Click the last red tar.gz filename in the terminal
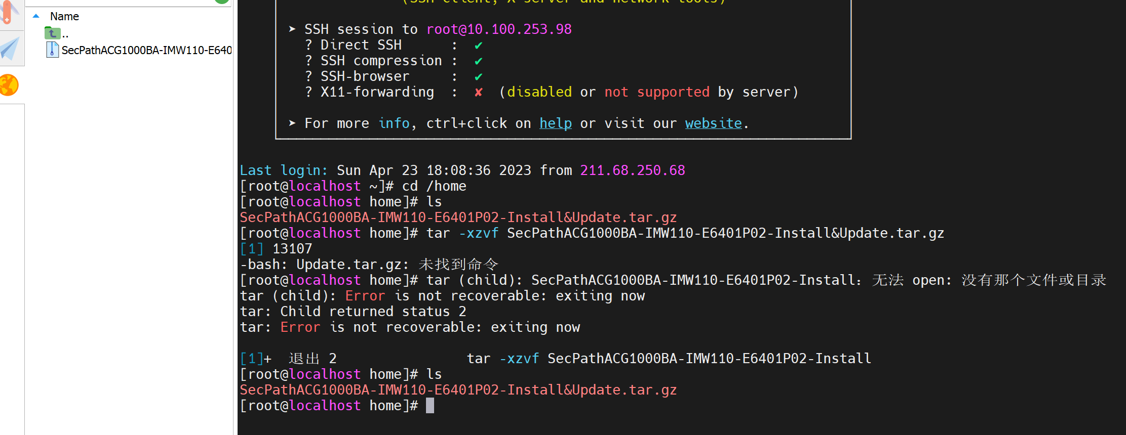The width and height of the screenshot is (1126, 435). pyautogui.click(x=458, y=390)
